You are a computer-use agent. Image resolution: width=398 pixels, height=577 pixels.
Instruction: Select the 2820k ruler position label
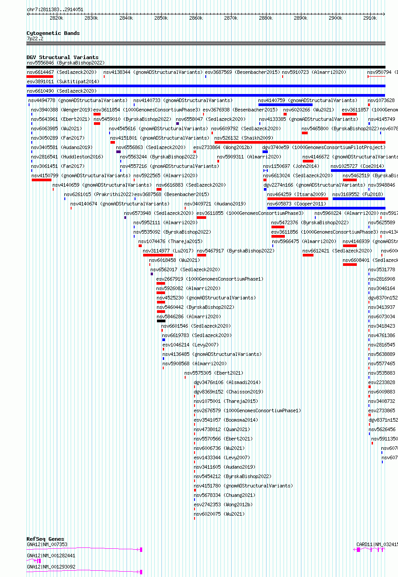point(56,18)
